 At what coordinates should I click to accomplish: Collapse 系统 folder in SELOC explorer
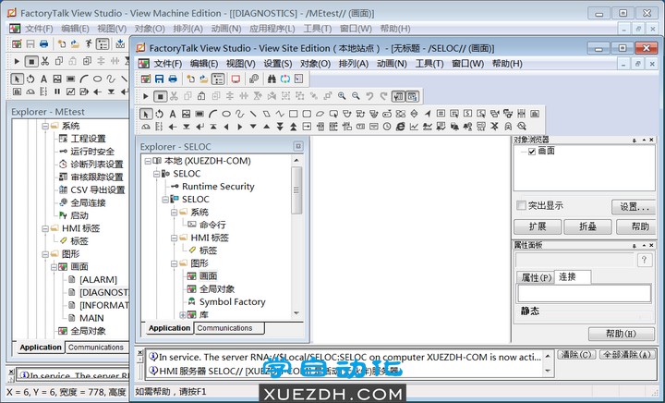[174, 212]
